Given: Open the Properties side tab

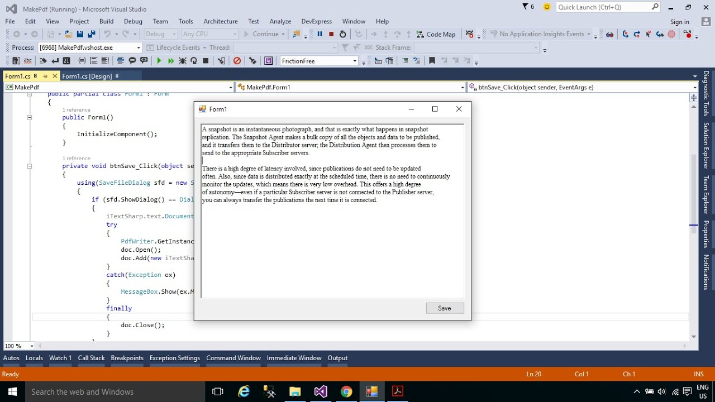Looking at the screenshot, I should click(x=706, y=234).
